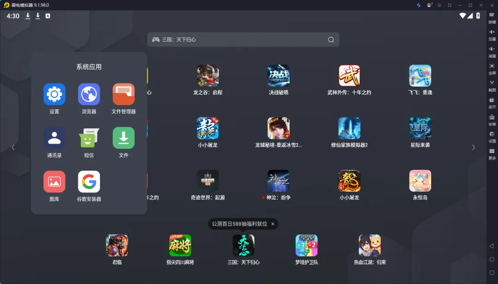Open 多开 multi-instance manager
Screen dimensions: 498x284
(492, 103)
